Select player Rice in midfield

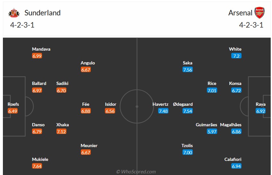coord(212,84)
